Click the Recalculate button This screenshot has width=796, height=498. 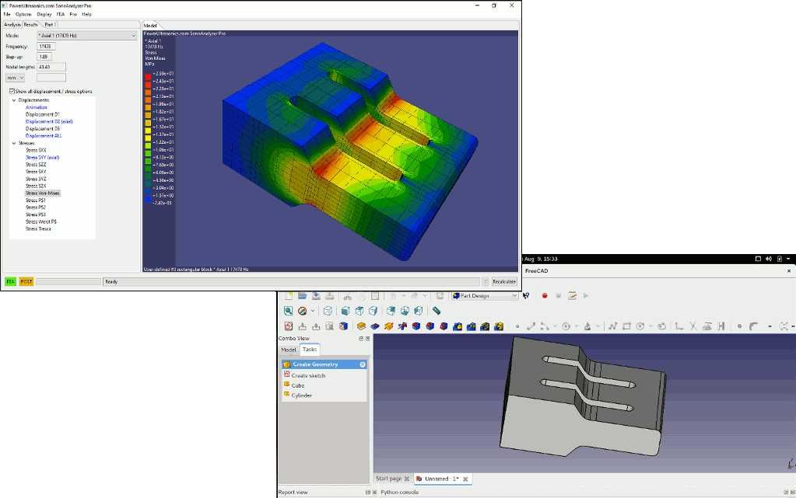coord(504,281)
